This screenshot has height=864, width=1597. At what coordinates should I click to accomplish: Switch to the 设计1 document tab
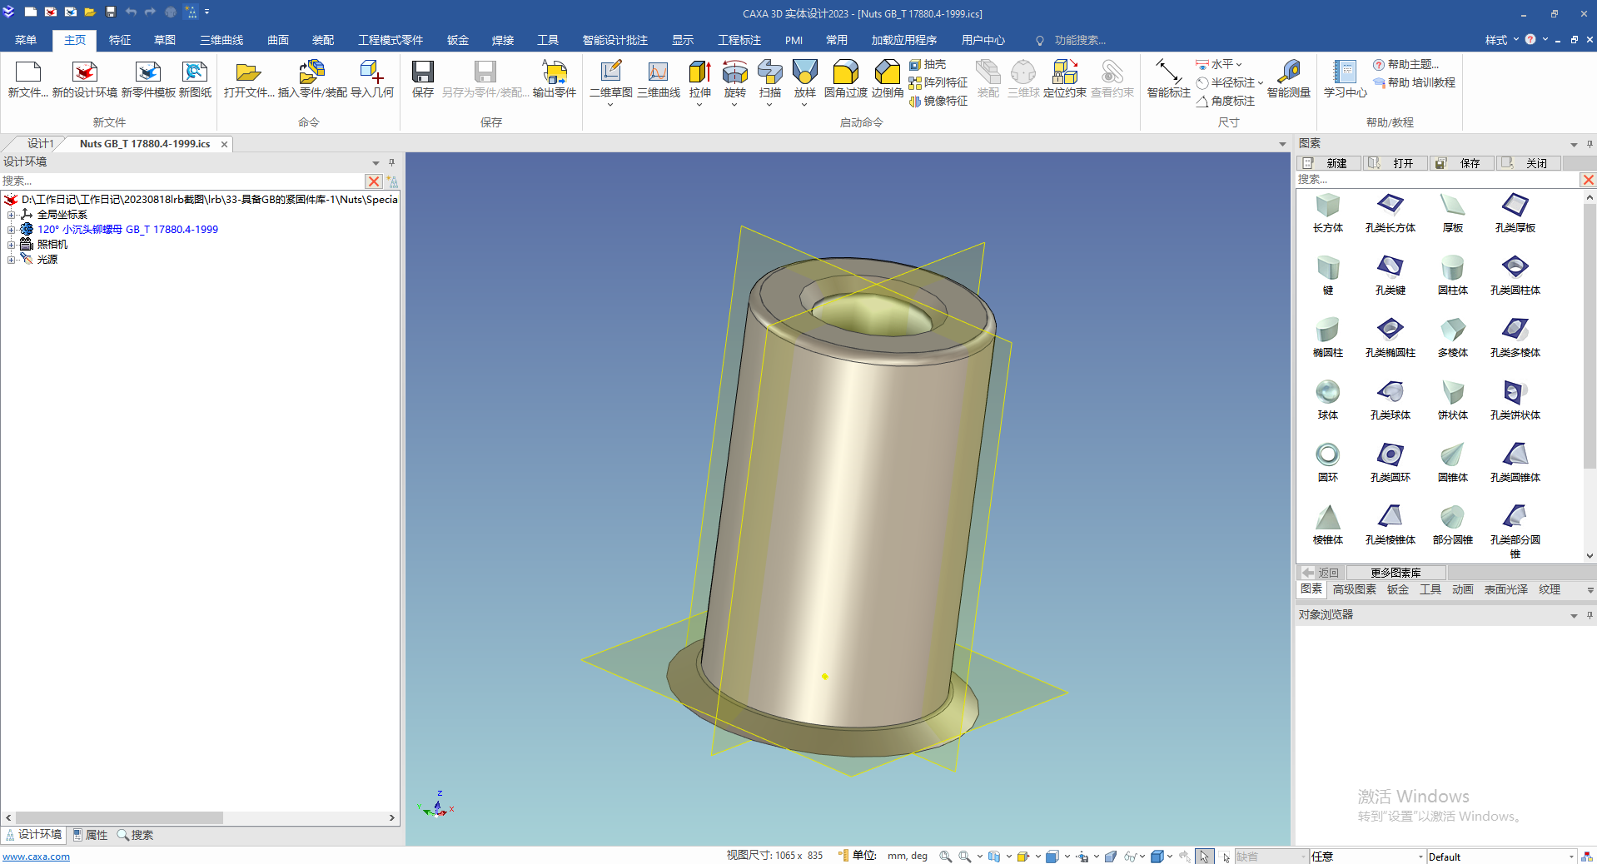point(40,144)
